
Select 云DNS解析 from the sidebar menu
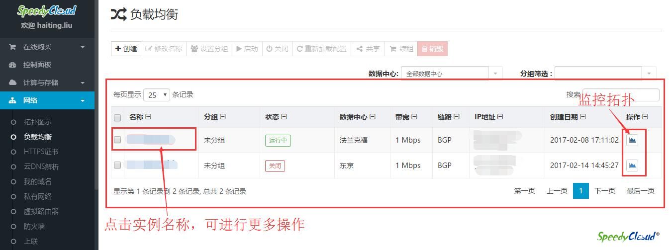41,167
